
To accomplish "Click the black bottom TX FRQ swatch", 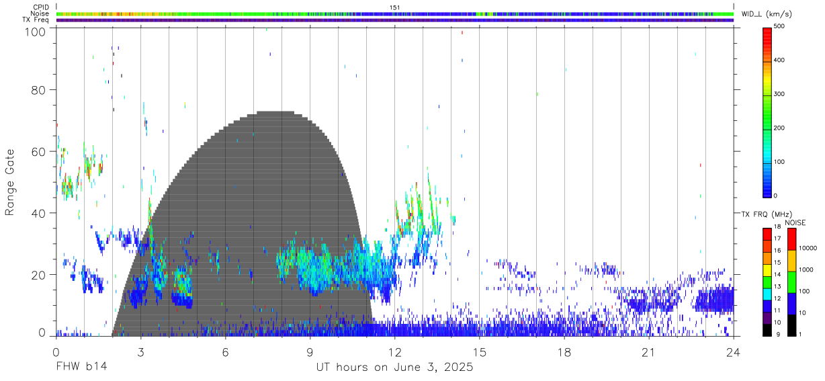I will (767, 329).
